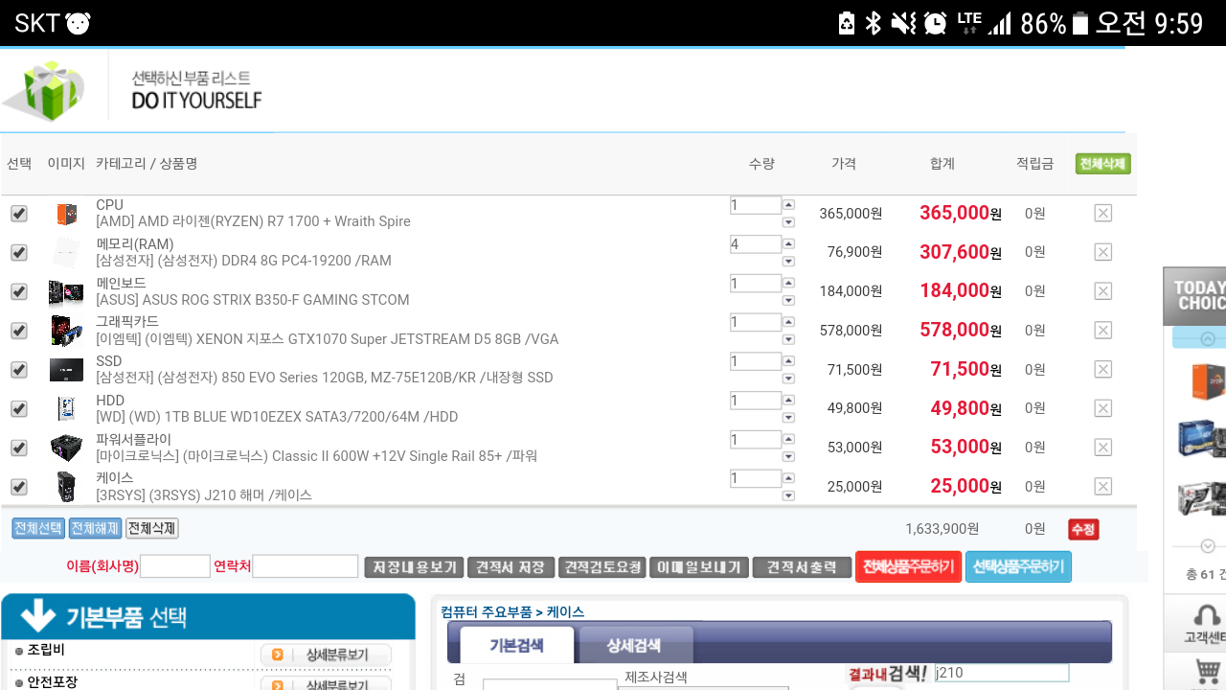Screen dimensions: 1226x690
Task: Uncheck the 메모리(RAM) row checkbox
Action: (18, 252)
